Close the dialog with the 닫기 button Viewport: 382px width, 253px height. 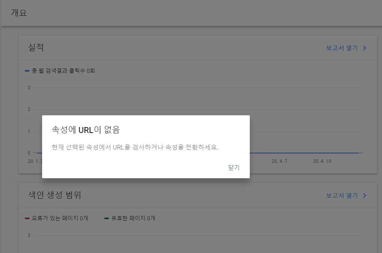click(234, 168)
